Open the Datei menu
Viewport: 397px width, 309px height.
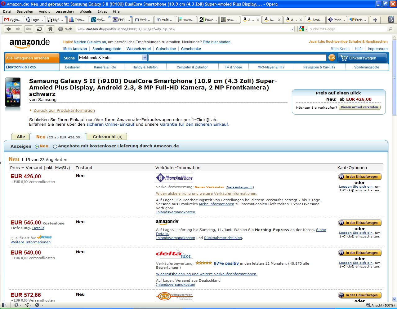pyautogui.click(x=7, y=11)
